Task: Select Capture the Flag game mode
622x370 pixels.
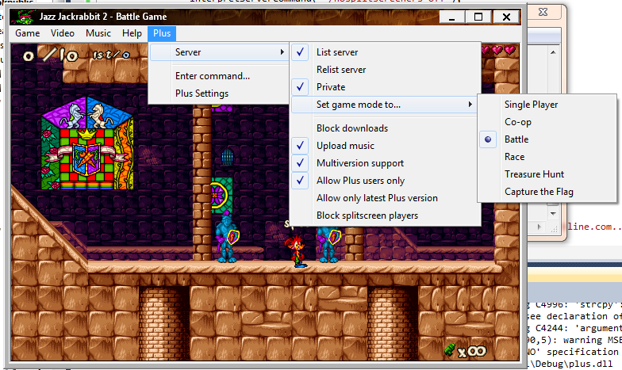Action: pyautogui.click(x=539, y=192)
